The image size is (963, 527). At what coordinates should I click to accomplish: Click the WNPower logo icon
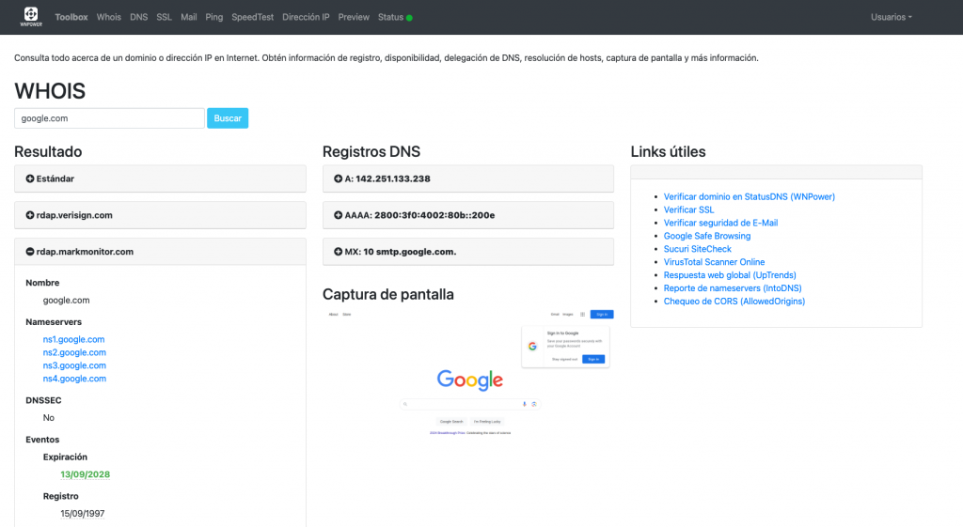coord(31,17)
